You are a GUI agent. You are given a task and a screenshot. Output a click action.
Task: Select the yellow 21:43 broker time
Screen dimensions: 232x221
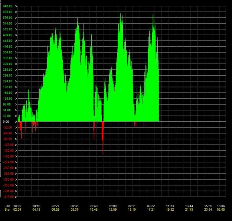coord(189,210)
